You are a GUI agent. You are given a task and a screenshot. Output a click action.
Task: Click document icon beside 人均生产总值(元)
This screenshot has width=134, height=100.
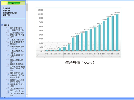pyautogui.click(x=8, y=30)
